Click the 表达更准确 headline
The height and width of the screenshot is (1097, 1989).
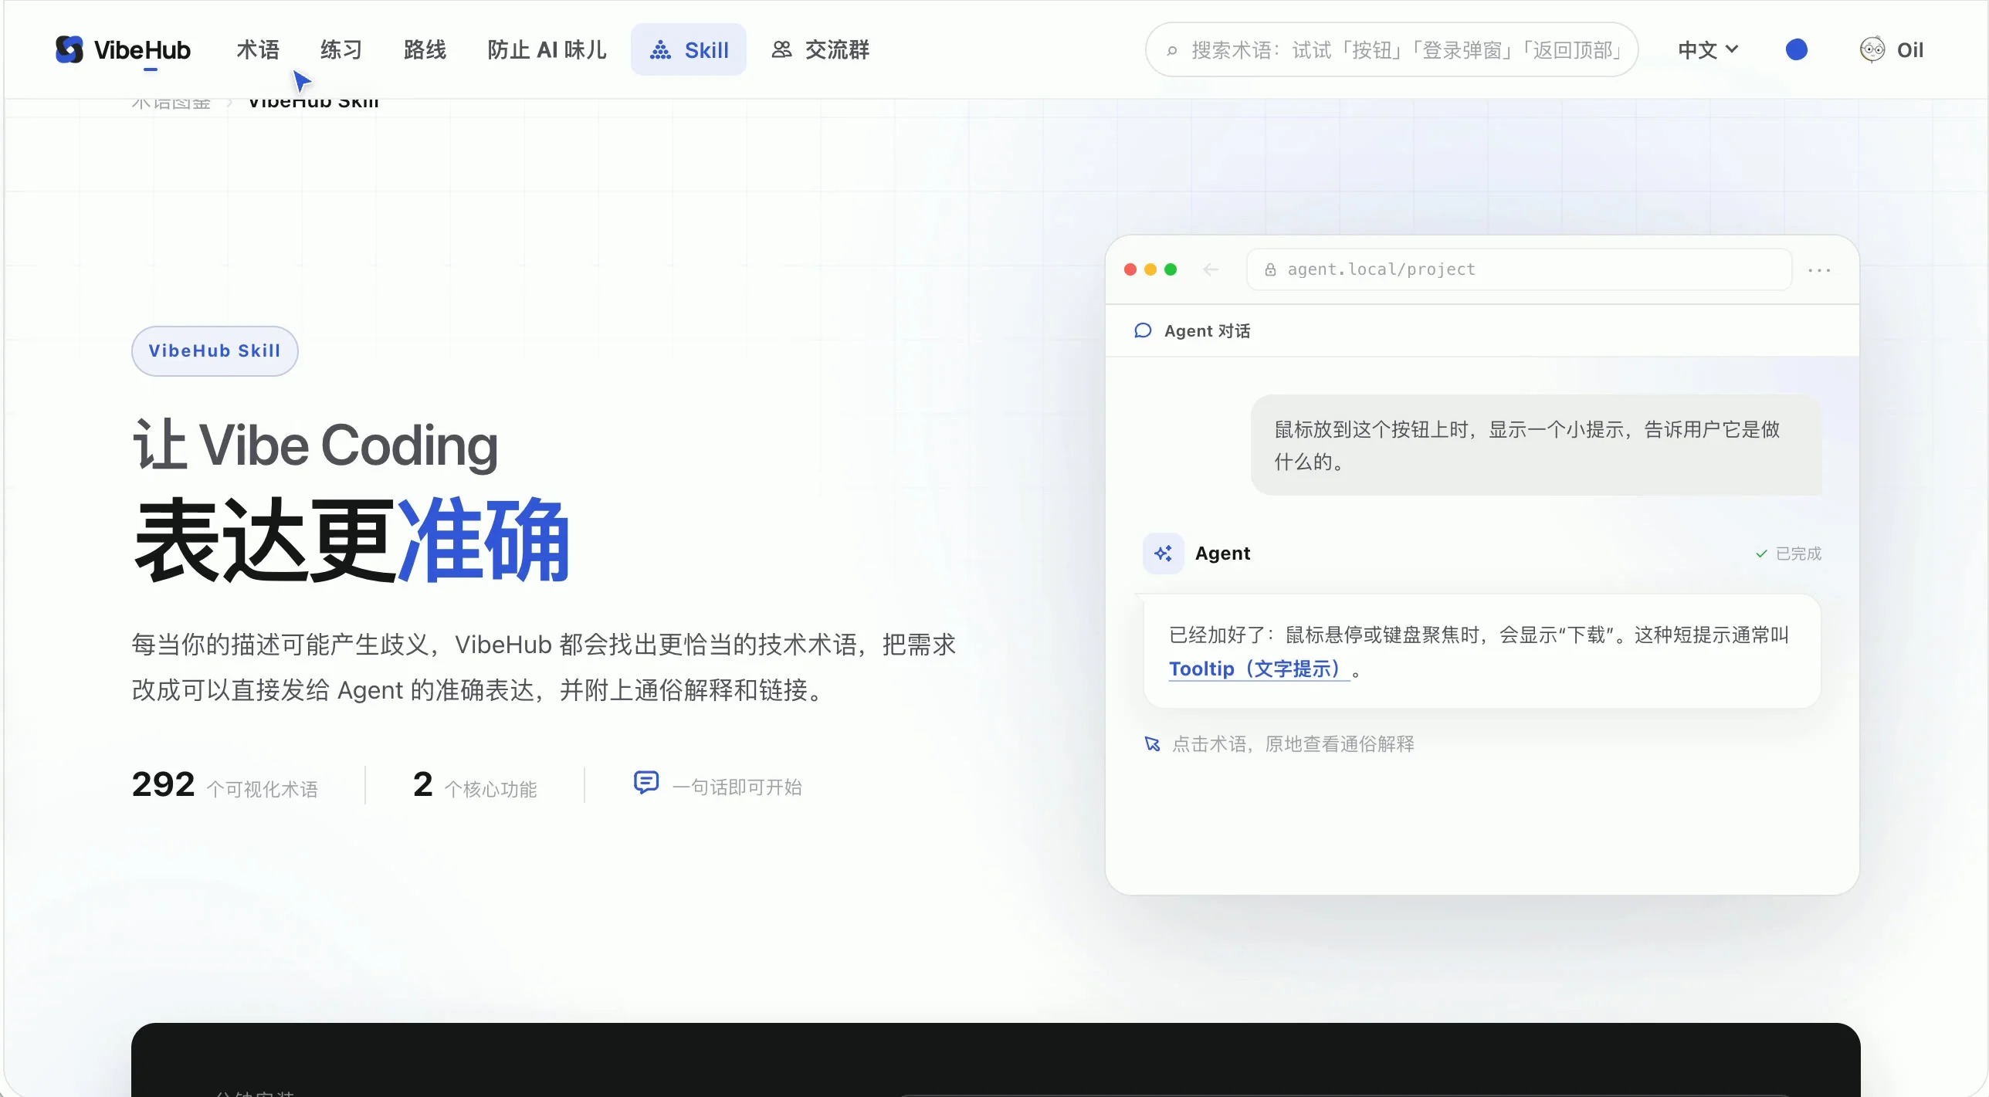(x=351, y=540)
